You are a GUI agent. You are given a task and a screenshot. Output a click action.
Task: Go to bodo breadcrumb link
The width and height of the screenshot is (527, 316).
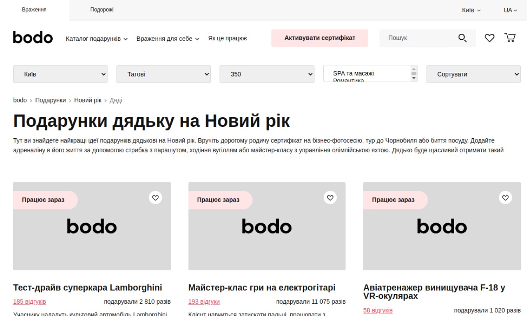[20, 100]
